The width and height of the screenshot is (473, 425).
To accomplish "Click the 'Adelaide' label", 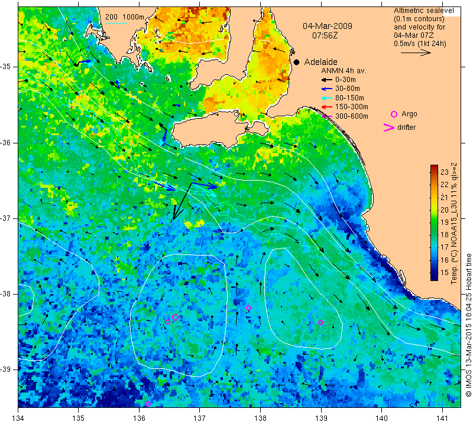I will click(x=320, y=62).
